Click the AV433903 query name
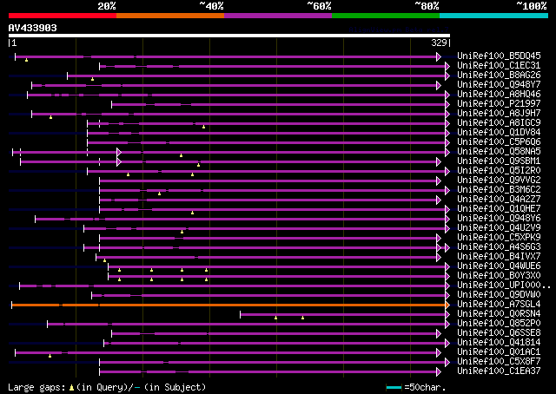The width and height of the screenshot is (556, 394). click(x=33, y=29)
